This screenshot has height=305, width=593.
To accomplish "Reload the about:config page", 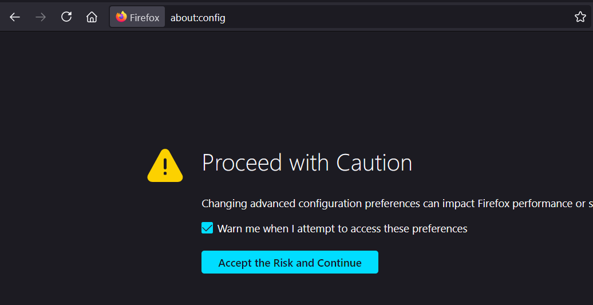I will coord(66,17).
